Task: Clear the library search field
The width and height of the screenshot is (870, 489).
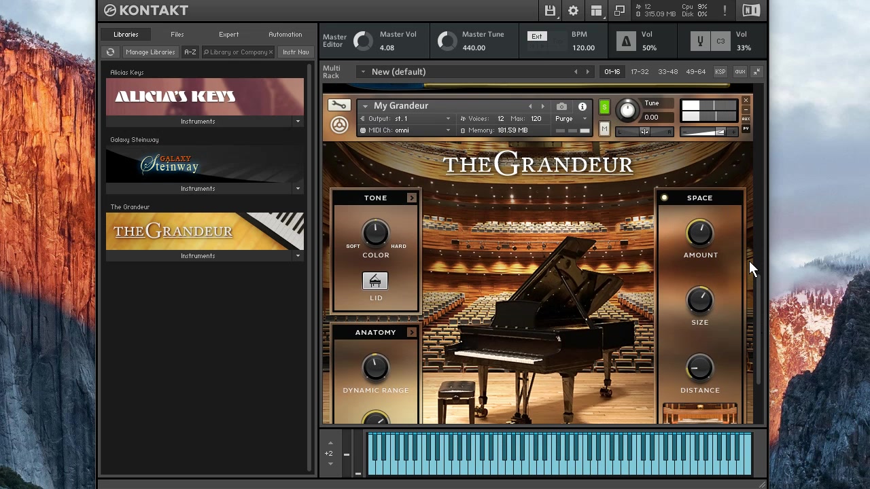Action: pos(271,52)
